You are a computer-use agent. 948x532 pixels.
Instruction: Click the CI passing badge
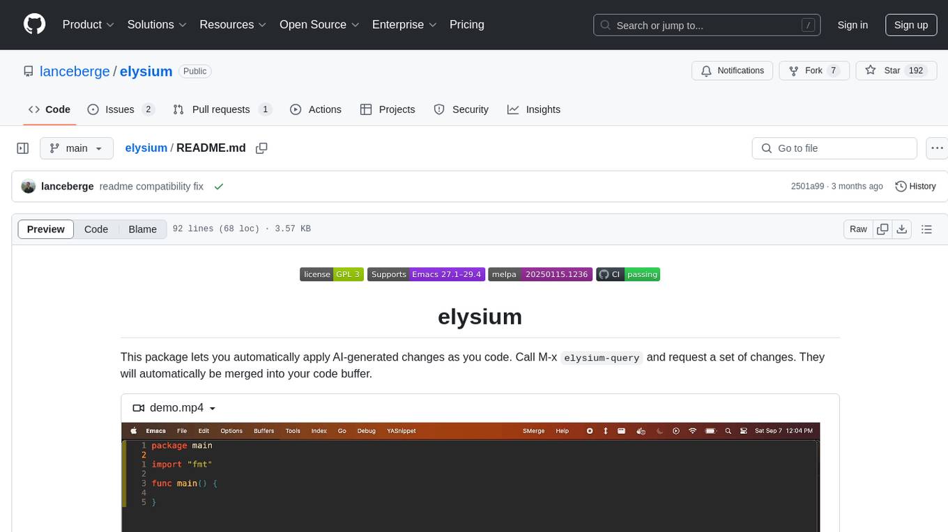pos(628,274)
